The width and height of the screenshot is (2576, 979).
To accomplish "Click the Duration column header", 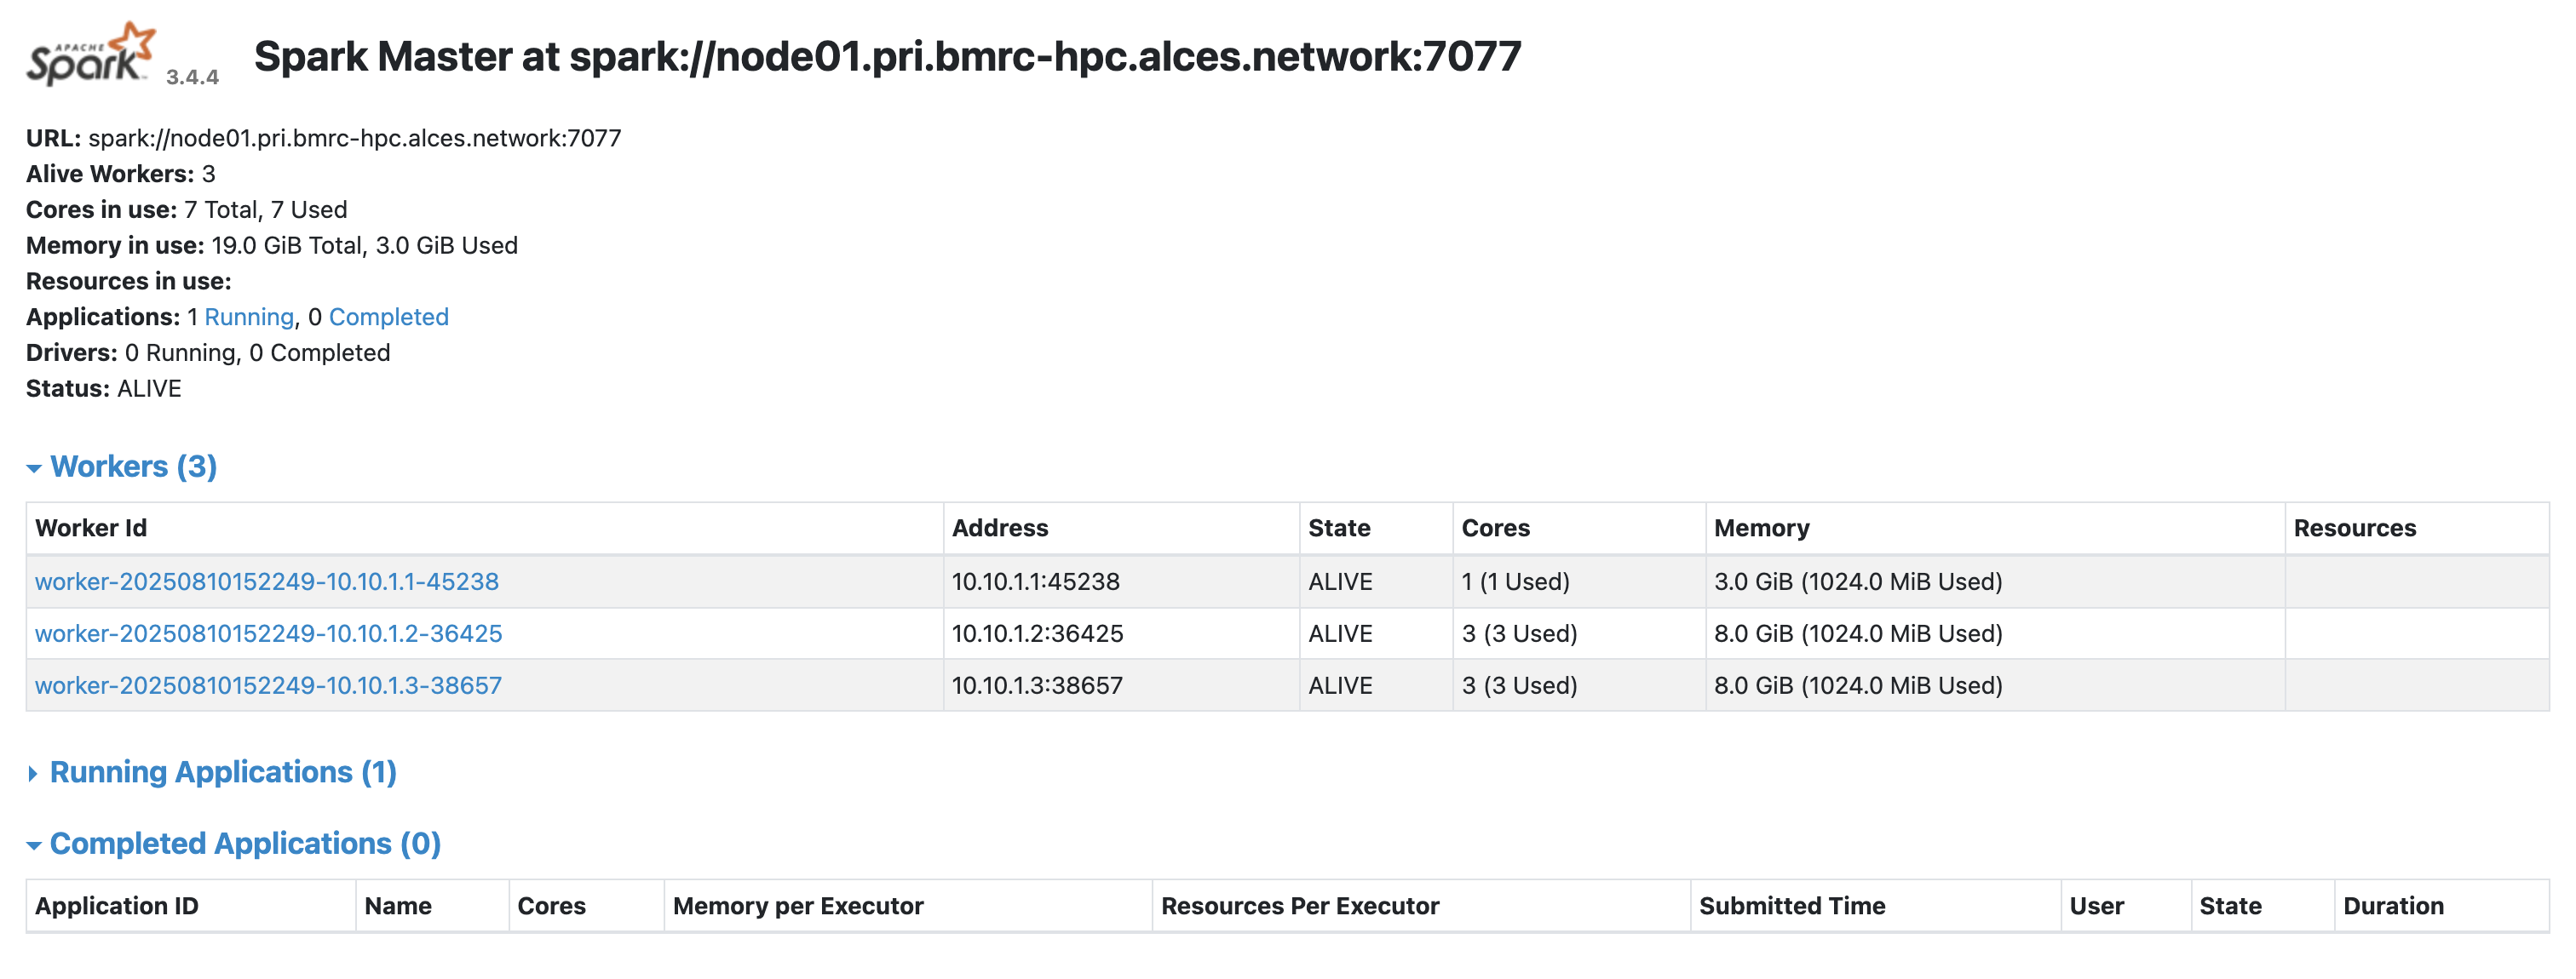I will [x=2393, y=906].
